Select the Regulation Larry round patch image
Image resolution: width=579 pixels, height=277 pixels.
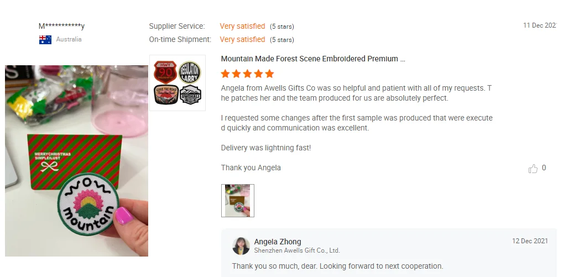(190, 72)
